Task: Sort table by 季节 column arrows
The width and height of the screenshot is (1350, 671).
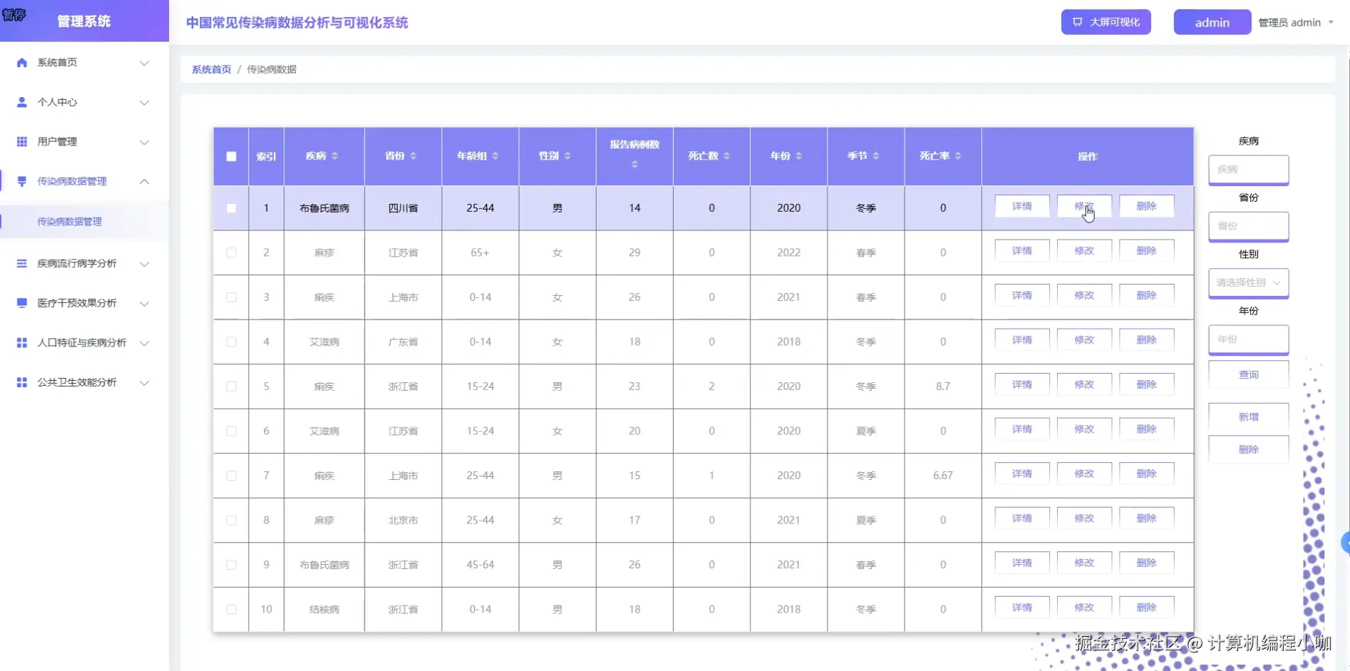Action: (876, 156)
